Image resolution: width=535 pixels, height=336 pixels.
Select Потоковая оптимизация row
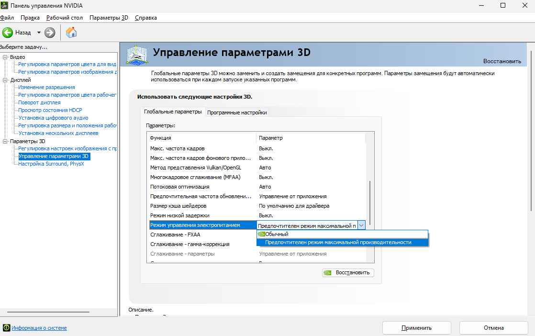[257, 187]
